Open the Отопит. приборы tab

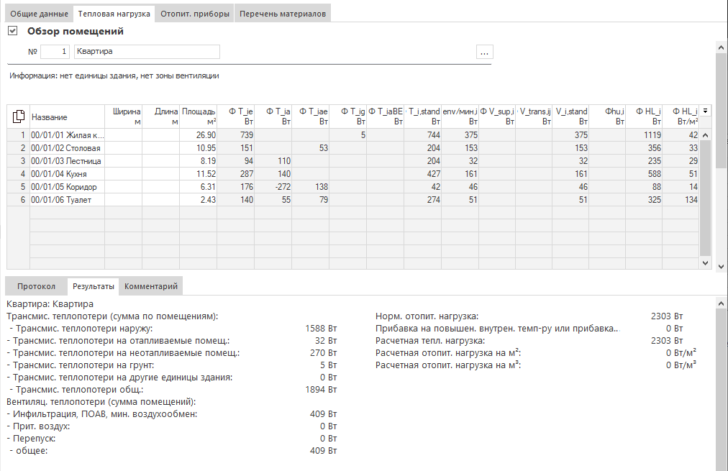(x=195, y=14)
